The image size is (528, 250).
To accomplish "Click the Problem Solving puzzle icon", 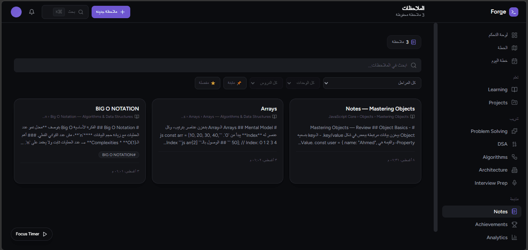I will click(x=514, y=131).
